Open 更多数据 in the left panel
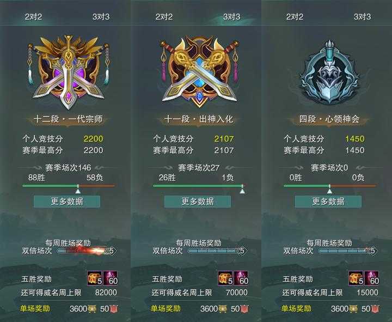The height and width of the screenshot is (322, 392). [x=67, y=202]
